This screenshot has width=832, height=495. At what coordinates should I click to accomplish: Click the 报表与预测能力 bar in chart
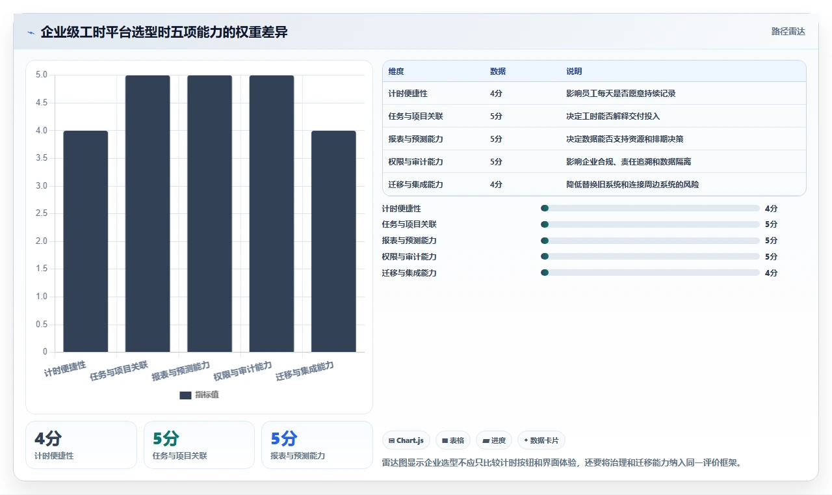coord(209,213)
